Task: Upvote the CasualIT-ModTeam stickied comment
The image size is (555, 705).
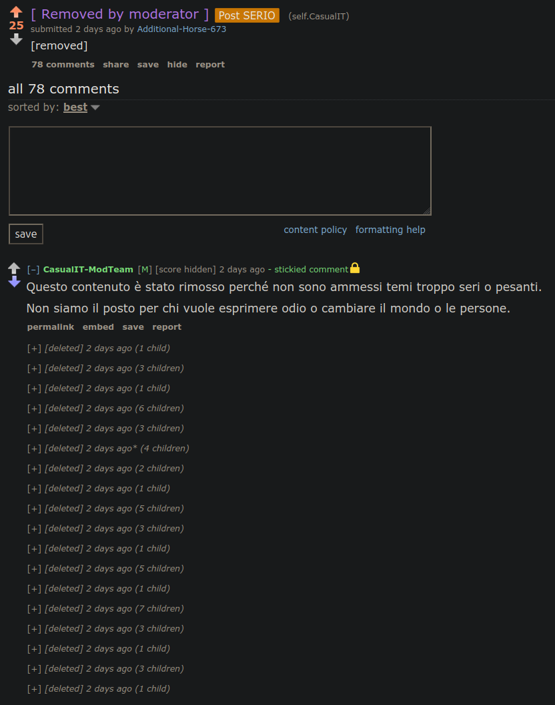Action: click(x=14, y=268)
